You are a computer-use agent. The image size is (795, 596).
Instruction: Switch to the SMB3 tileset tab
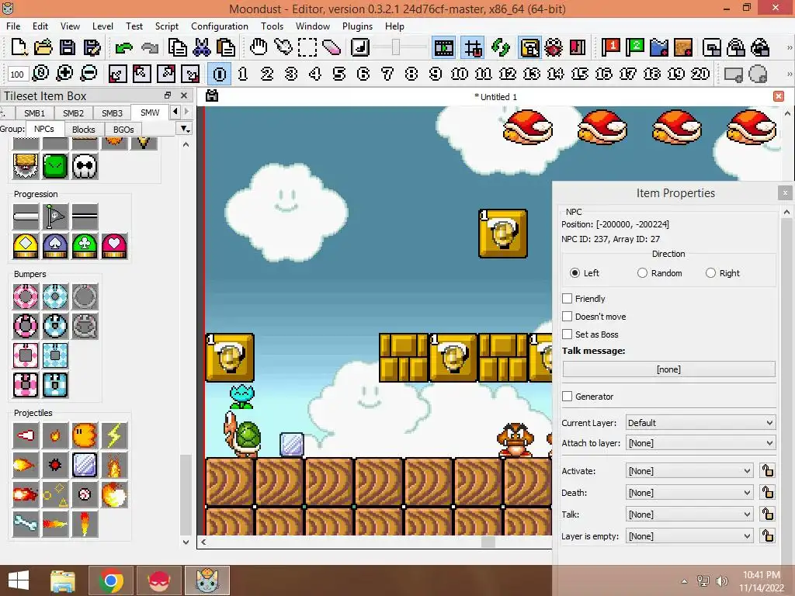click(x=112, y=113)
